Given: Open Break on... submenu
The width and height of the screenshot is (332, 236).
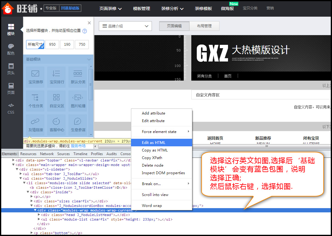Looking at the screenshot, I should coord(162,184).
